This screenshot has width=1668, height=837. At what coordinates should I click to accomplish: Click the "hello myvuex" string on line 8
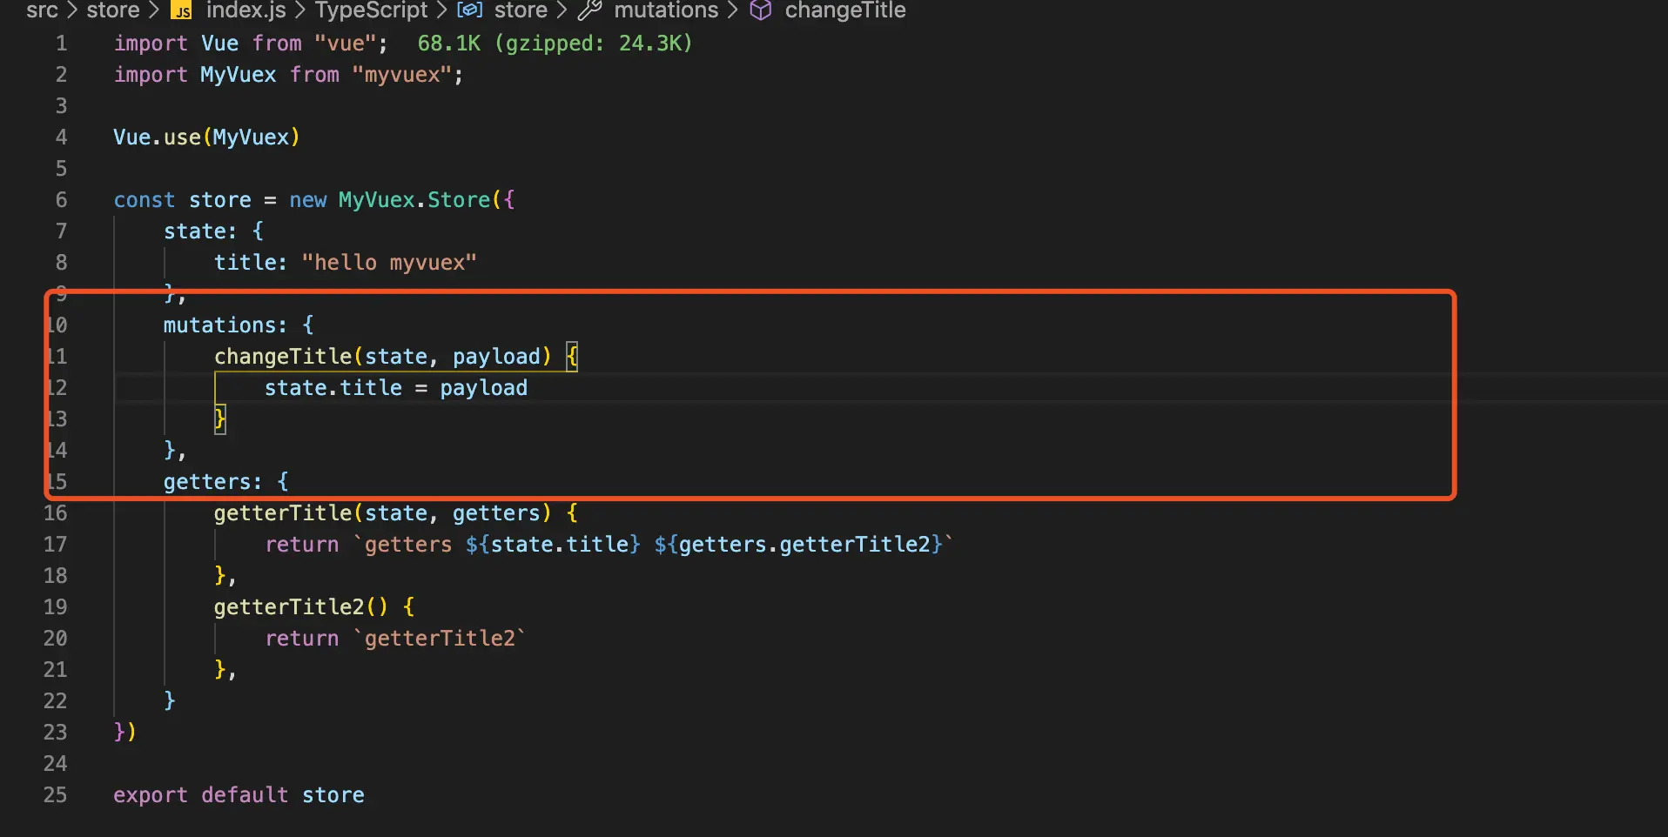click(x=389, y=263)
